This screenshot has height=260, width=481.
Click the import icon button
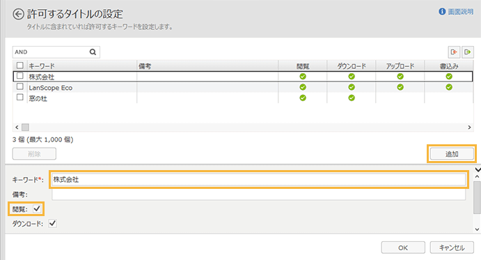pos(454,52)
